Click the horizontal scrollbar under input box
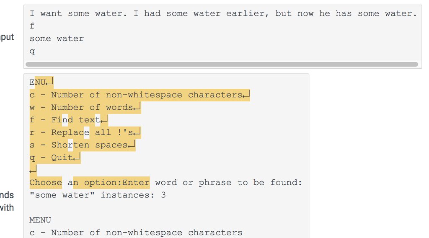Screen dimensions: 429x238 (x=222, y=64)
